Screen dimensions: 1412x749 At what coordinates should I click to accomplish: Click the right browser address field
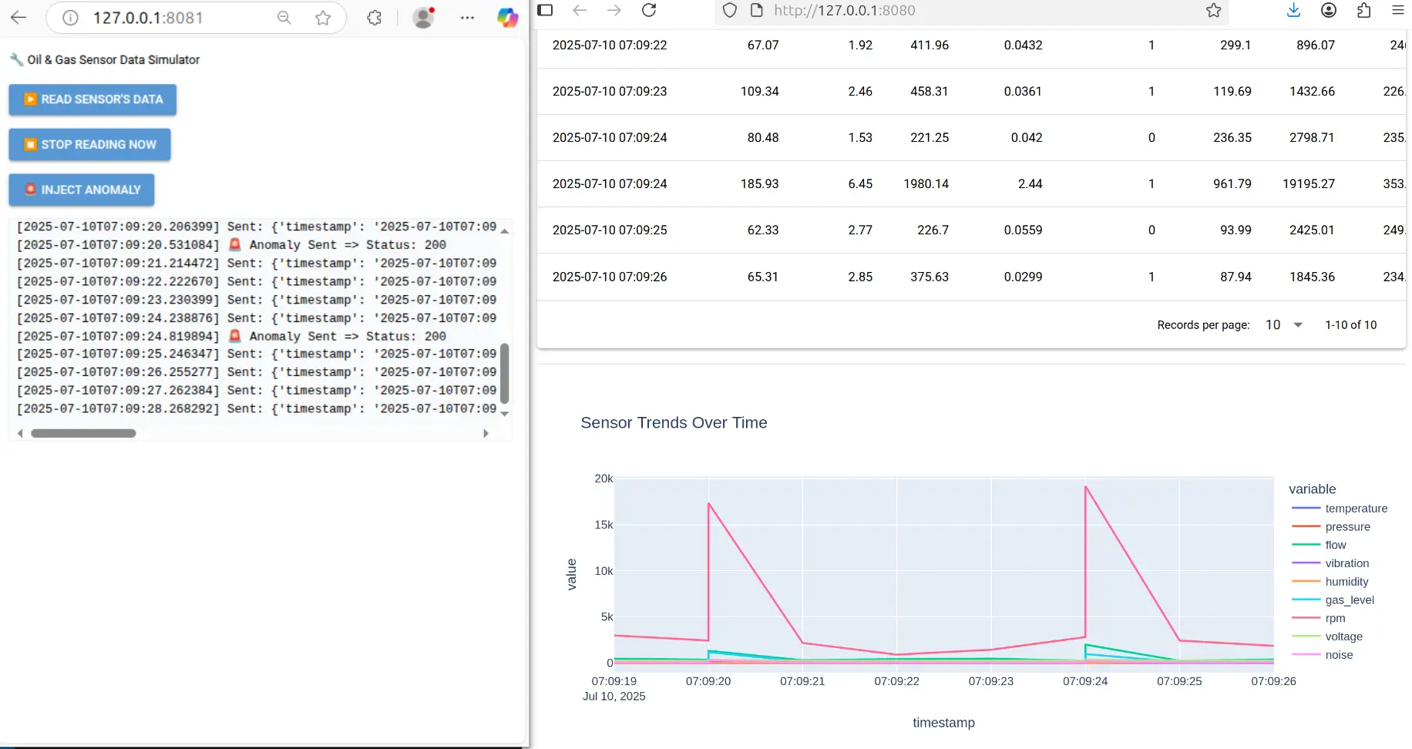971,10
